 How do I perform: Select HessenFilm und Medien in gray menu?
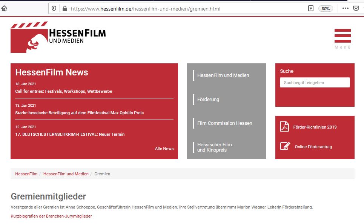point(223,75)
